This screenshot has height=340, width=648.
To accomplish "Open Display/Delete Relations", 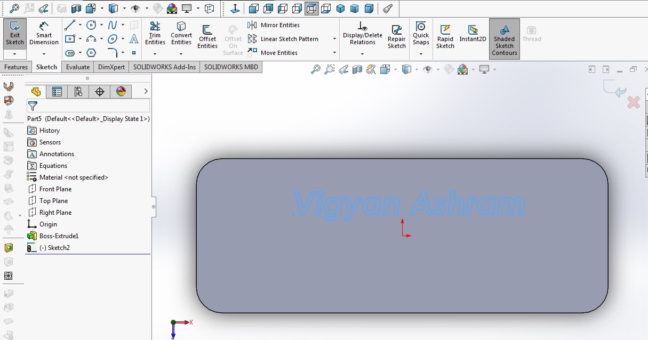I will [x=363, y=34].
